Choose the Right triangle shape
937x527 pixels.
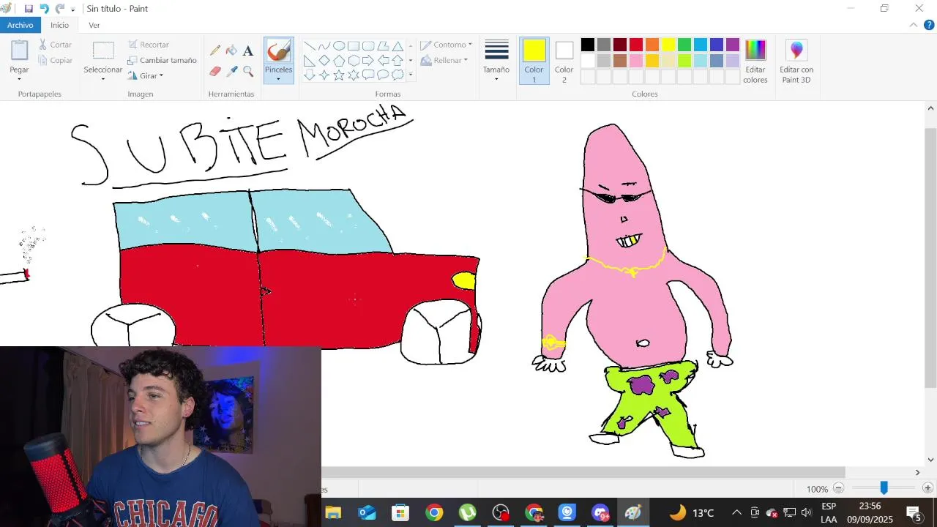click(x=310, y=60)
